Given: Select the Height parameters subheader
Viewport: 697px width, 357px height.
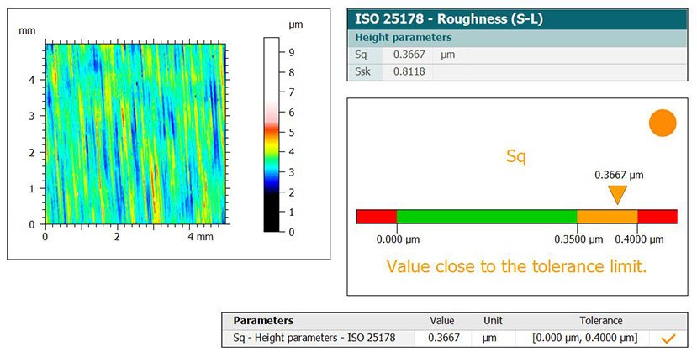Looking at the screenshot, I should point(517,38).
